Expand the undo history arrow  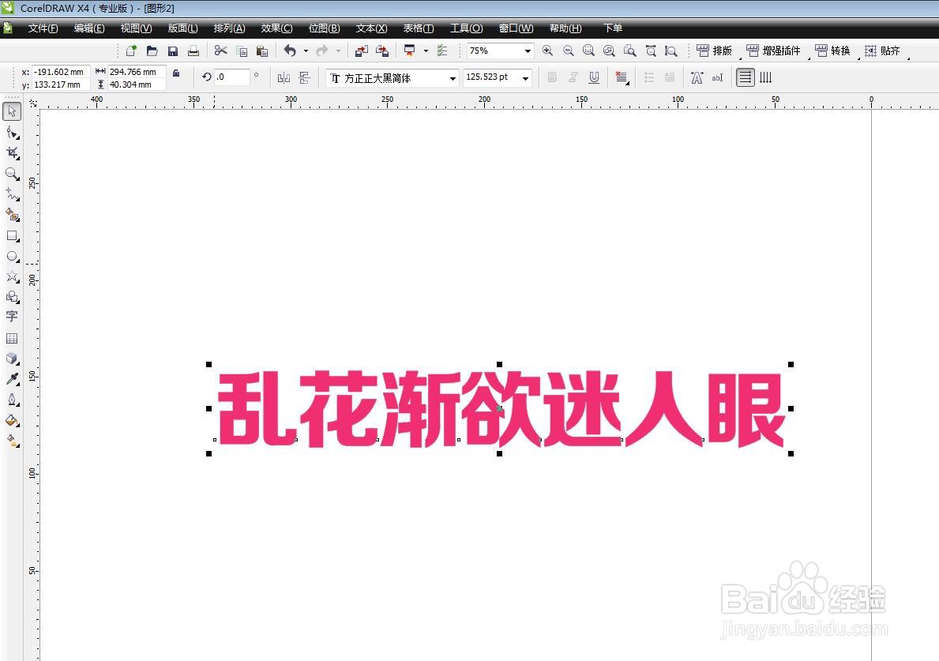306,51
